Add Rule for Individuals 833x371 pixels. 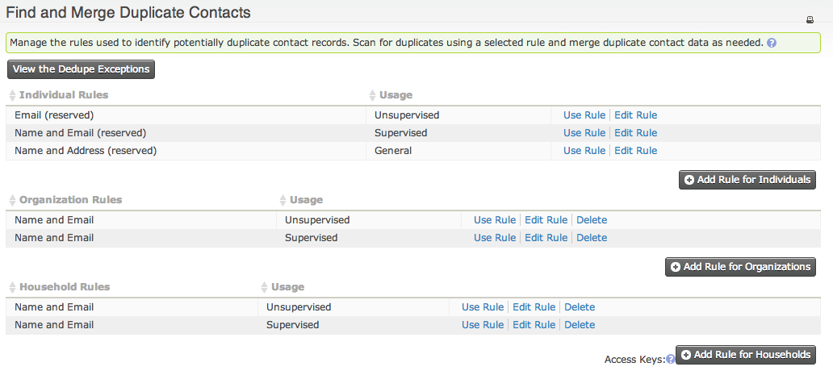[x=747, y=180]
